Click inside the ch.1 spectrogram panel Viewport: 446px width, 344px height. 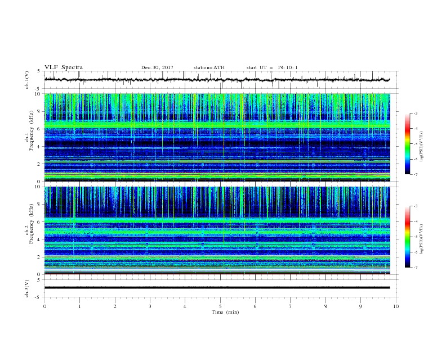pyautogui.click(x=217, y=137)
